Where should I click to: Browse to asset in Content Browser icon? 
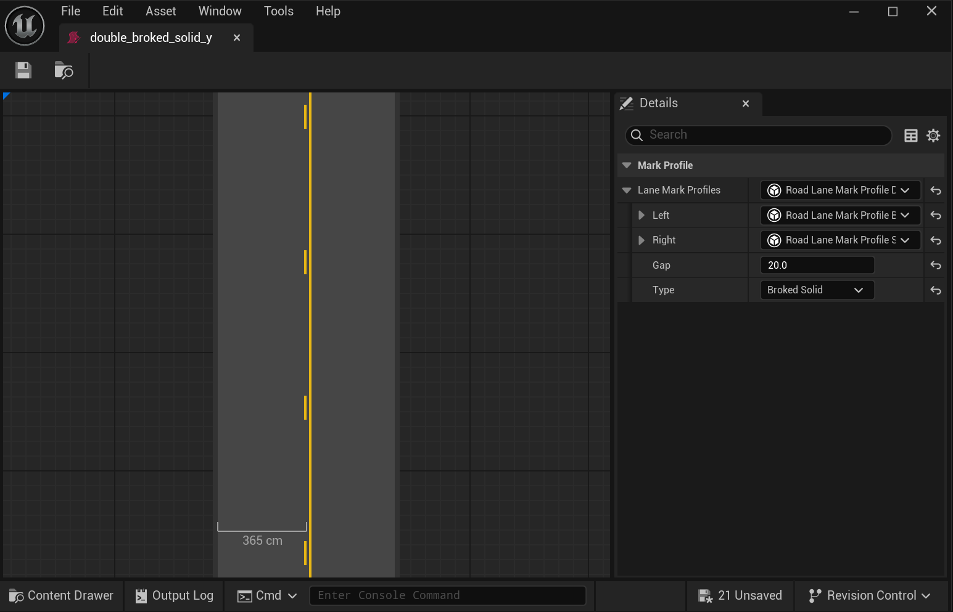(64, 70)
